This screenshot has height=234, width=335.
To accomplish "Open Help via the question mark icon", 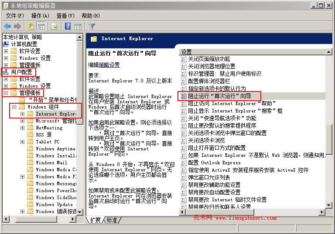I will [x=68, y=26].
